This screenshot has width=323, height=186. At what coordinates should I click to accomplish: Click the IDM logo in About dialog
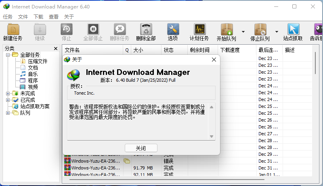(x=73, y=75)
